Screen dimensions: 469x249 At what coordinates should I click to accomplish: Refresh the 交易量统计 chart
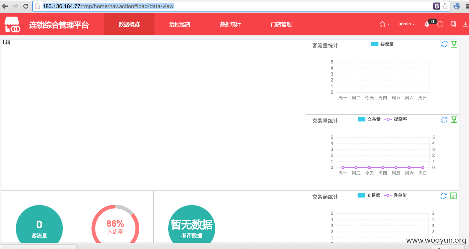(444, 120)
